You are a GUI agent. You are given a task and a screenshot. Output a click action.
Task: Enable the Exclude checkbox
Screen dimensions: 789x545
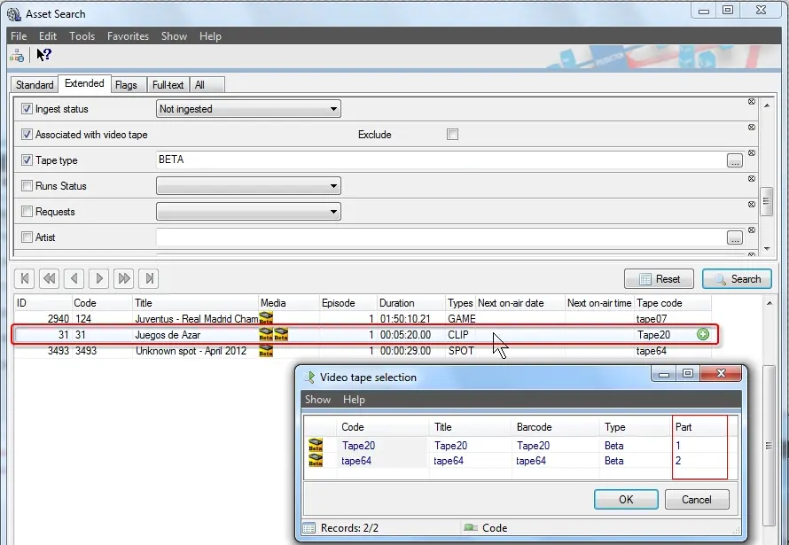(x=452, y=135)
